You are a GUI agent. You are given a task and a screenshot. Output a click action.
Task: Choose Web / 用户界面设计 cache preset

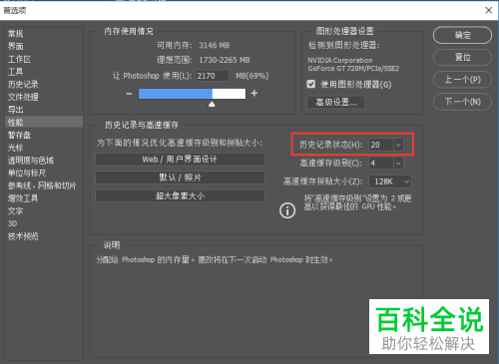(x=180, y=160)
